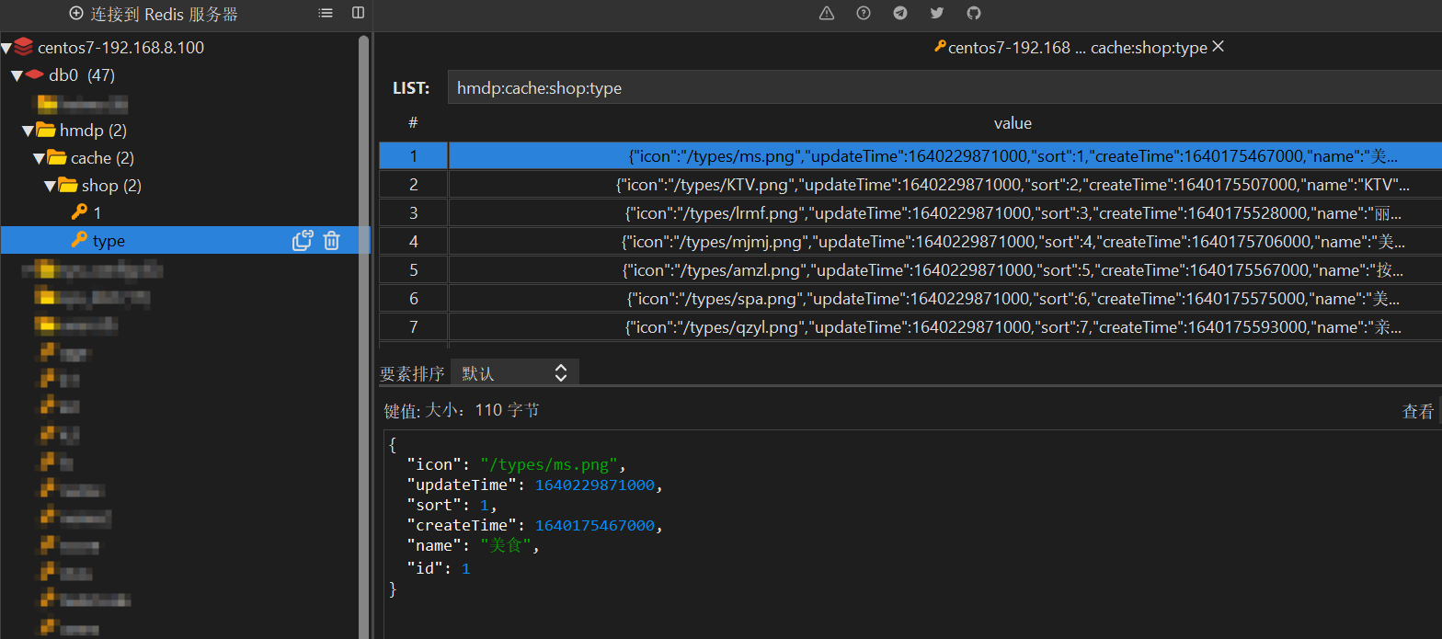This screenshot has height=639, width=1442.
Task: Click row number 4 cell
Action: (414, 242)
